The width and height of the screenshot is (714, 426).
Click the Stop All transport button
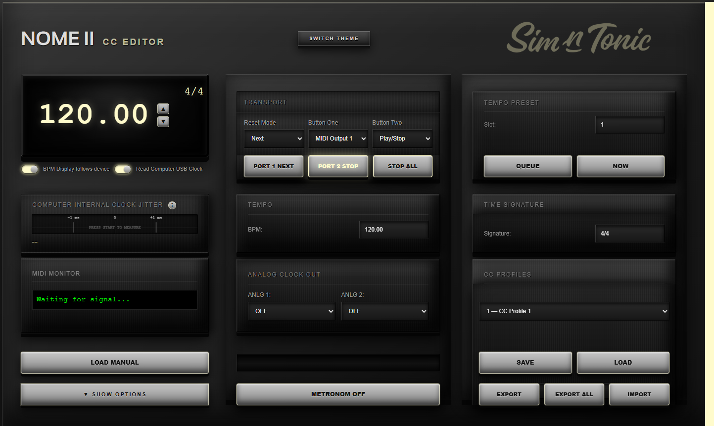tap(403, 166)
